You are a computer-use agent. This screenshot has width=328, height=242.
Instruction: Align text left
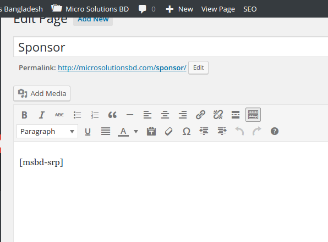[x=147, y=115]
